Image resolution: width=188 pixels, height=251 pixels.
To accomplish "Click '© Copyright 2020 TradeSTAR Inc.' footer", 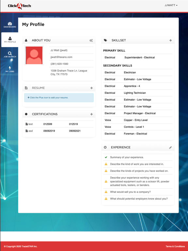I will 21,246.
